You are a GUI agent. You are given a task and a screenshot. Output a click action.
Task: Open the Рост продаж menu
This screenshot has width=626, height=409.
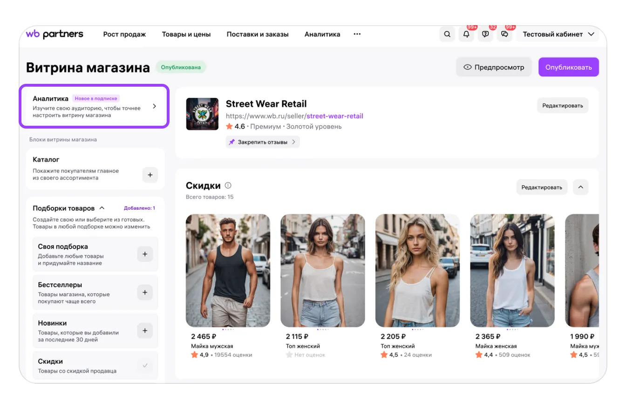point(124,34)
